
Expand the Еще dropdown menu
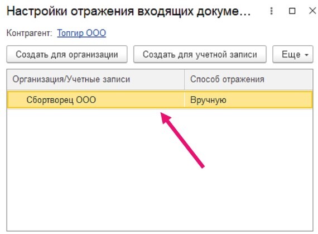coord(293,54)
